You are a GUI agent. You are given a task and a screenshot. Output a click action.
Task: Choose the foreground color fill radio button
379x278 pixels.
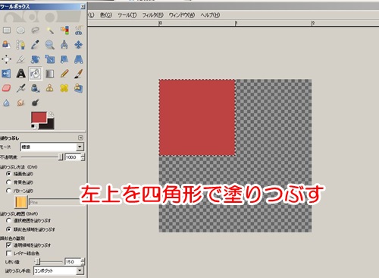8,174
